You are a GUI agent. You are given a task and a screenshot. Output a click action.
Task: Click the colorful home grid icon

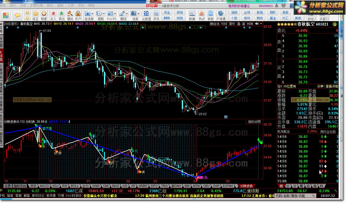point(6,15)
